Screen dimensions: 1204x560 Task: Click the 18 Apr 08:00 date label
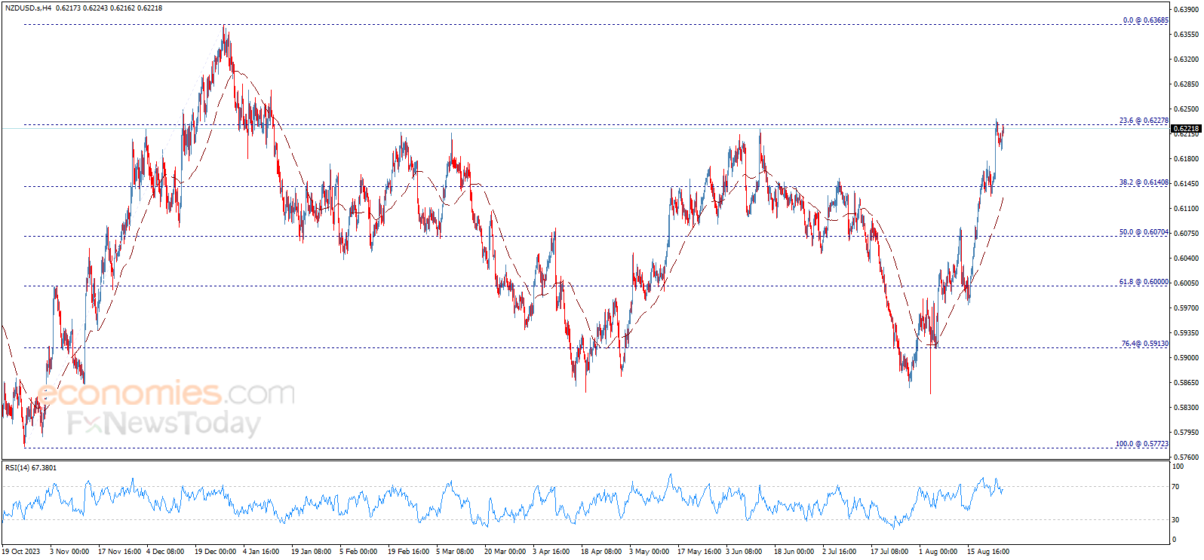(x=601, y=552)
